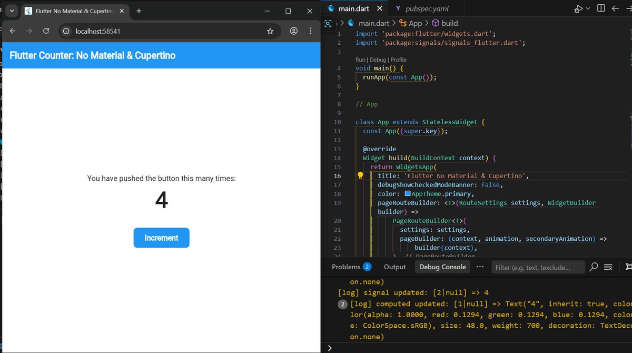Go back in Chrome
632x353 pixels.
[x=13, y=31]
